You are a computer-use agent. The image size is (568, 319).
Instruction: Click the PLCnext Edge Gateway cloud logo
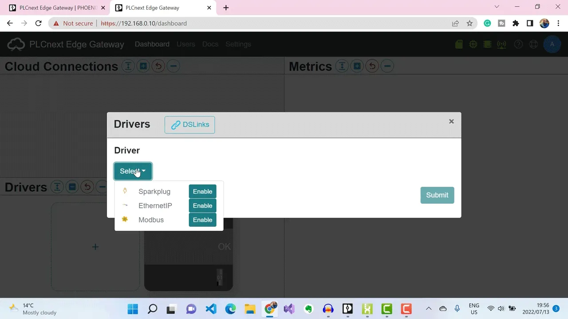16,44
